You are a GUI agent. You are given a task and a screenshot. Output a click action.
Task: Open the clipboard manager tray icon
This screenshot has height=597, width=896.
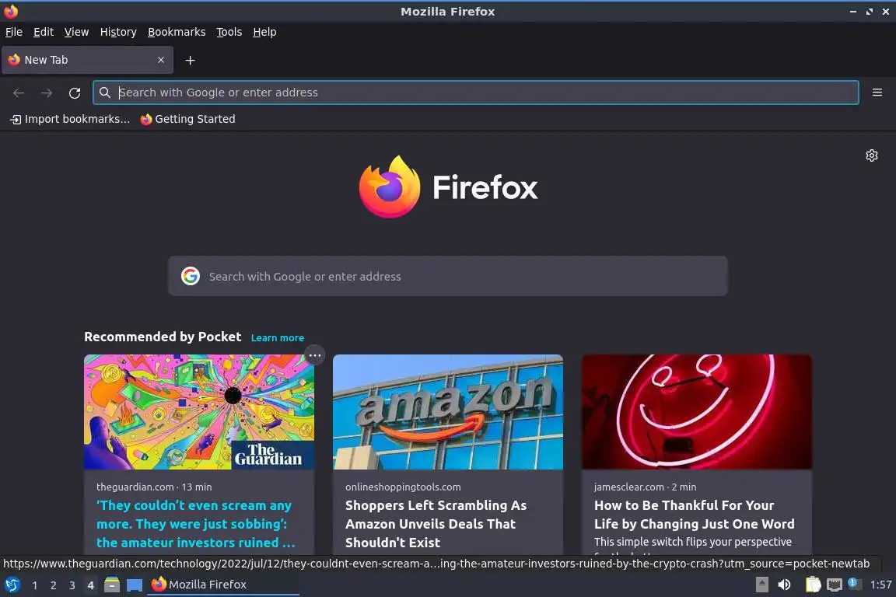(813, 585)
